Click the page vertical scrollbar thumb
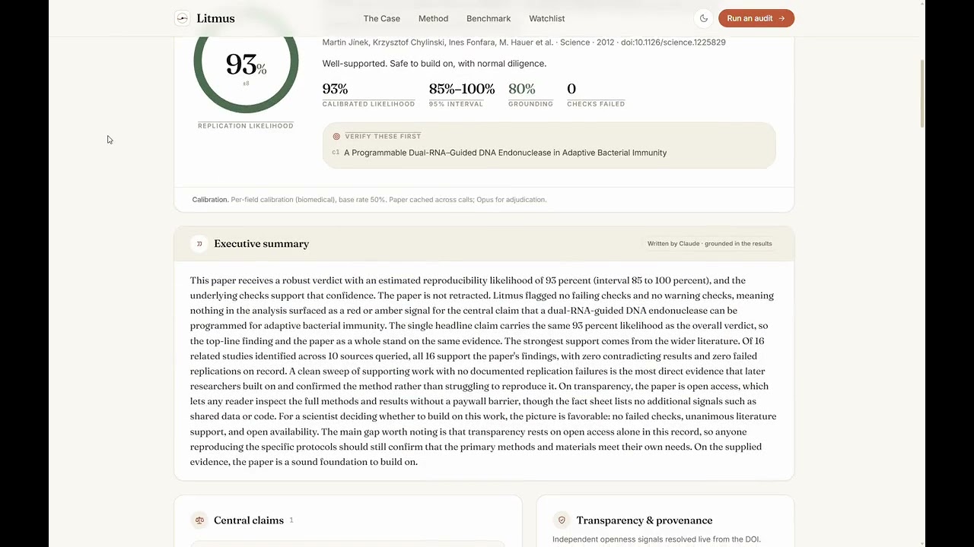The width and height of the screenshot is (974, 547). click(x=921, y=93)
